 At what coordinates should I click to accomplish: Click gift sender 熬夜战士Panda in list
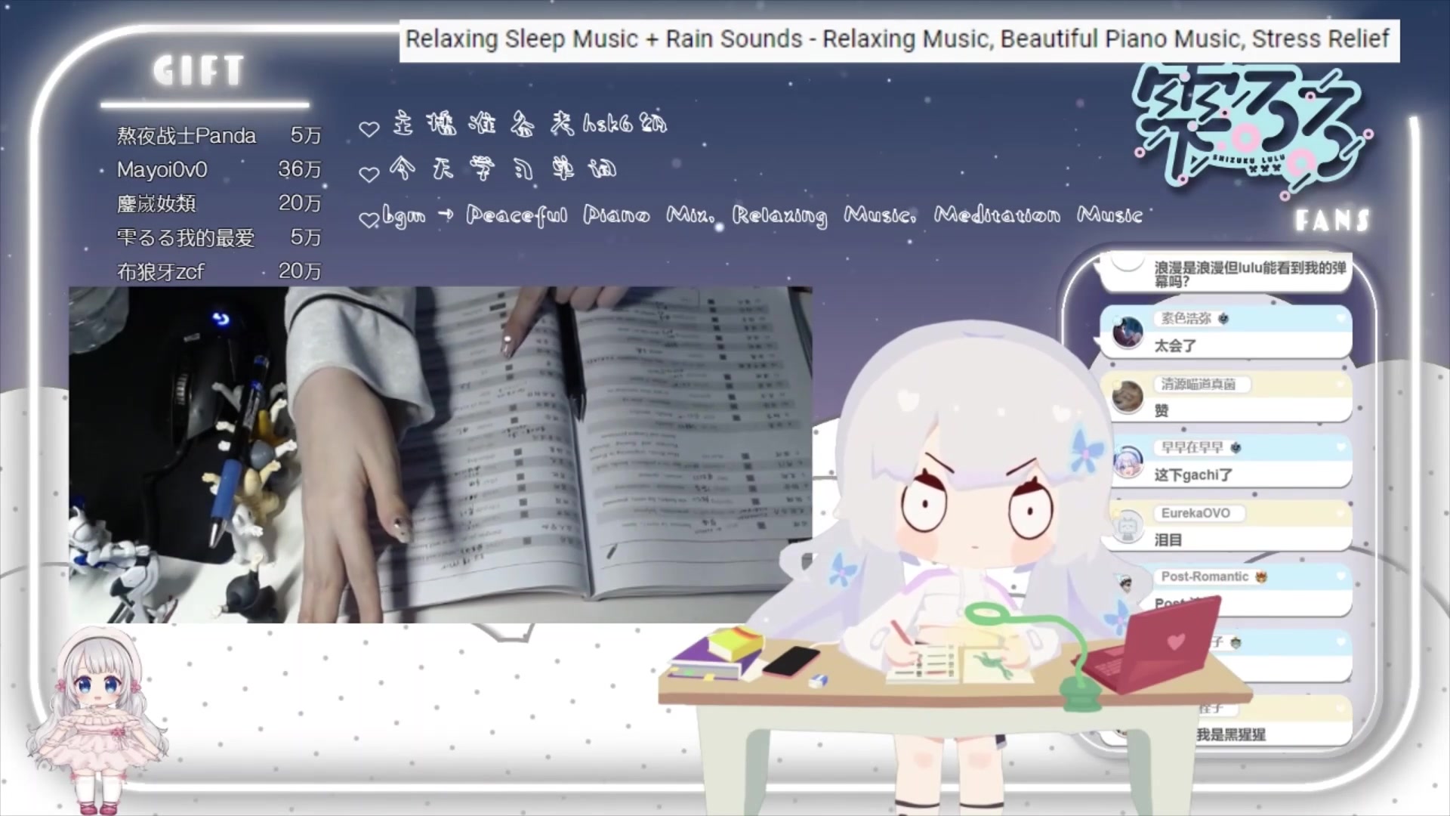186,136
